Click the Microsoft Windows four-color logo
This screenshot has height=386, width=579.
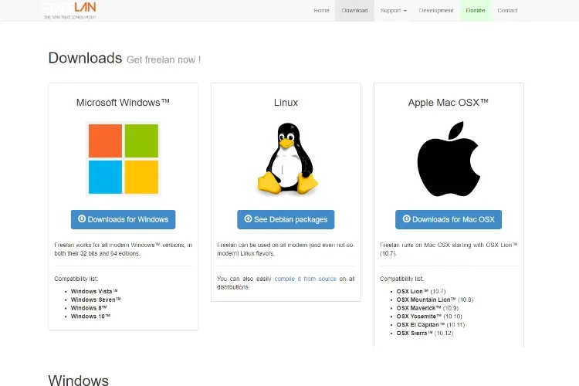pos(124,158)
